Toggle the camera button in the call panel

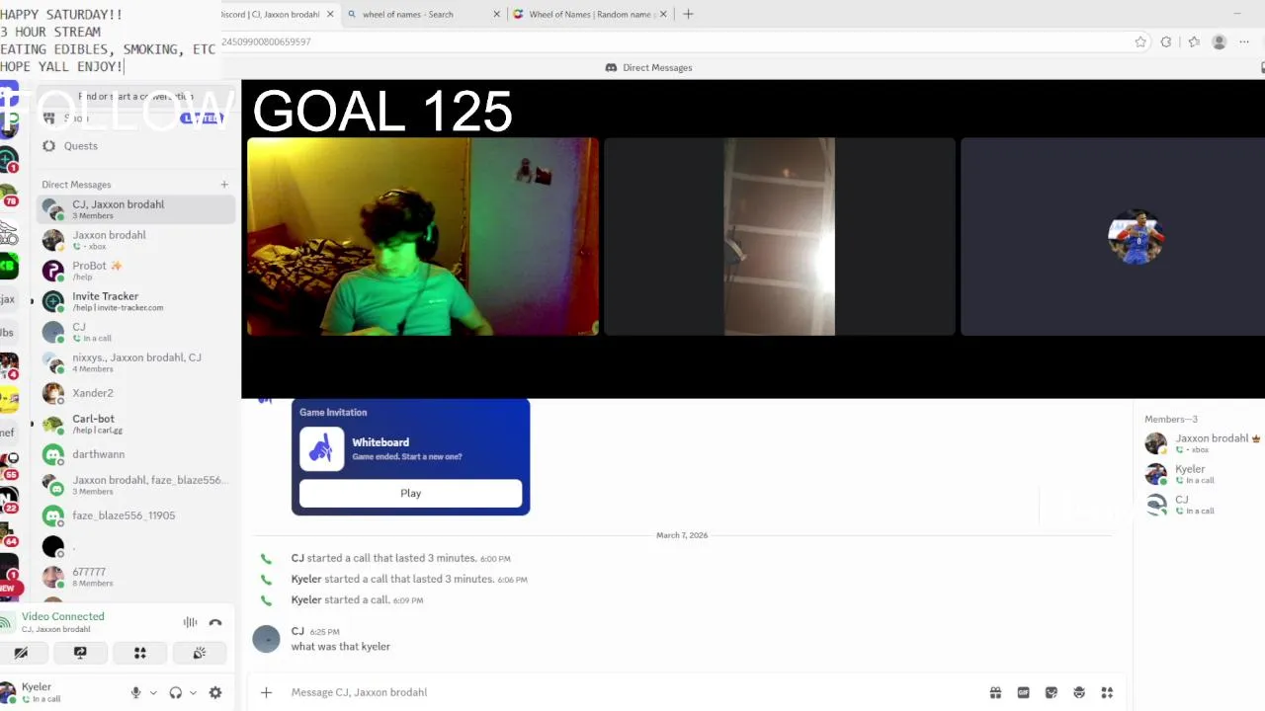[21, 653]
